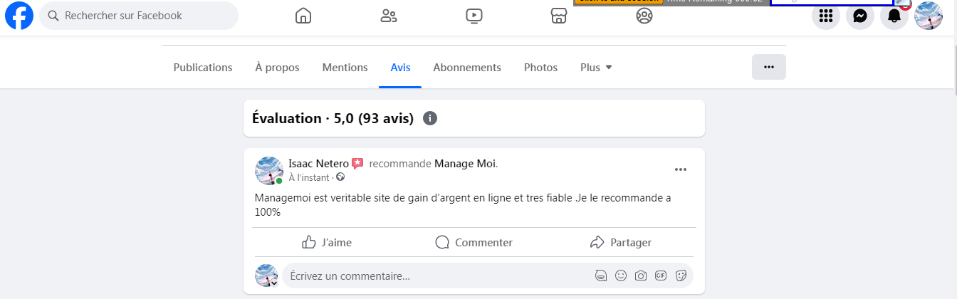Like the review with J'aime
Screen dimensions: 957x299
click(x=327, y=243)
